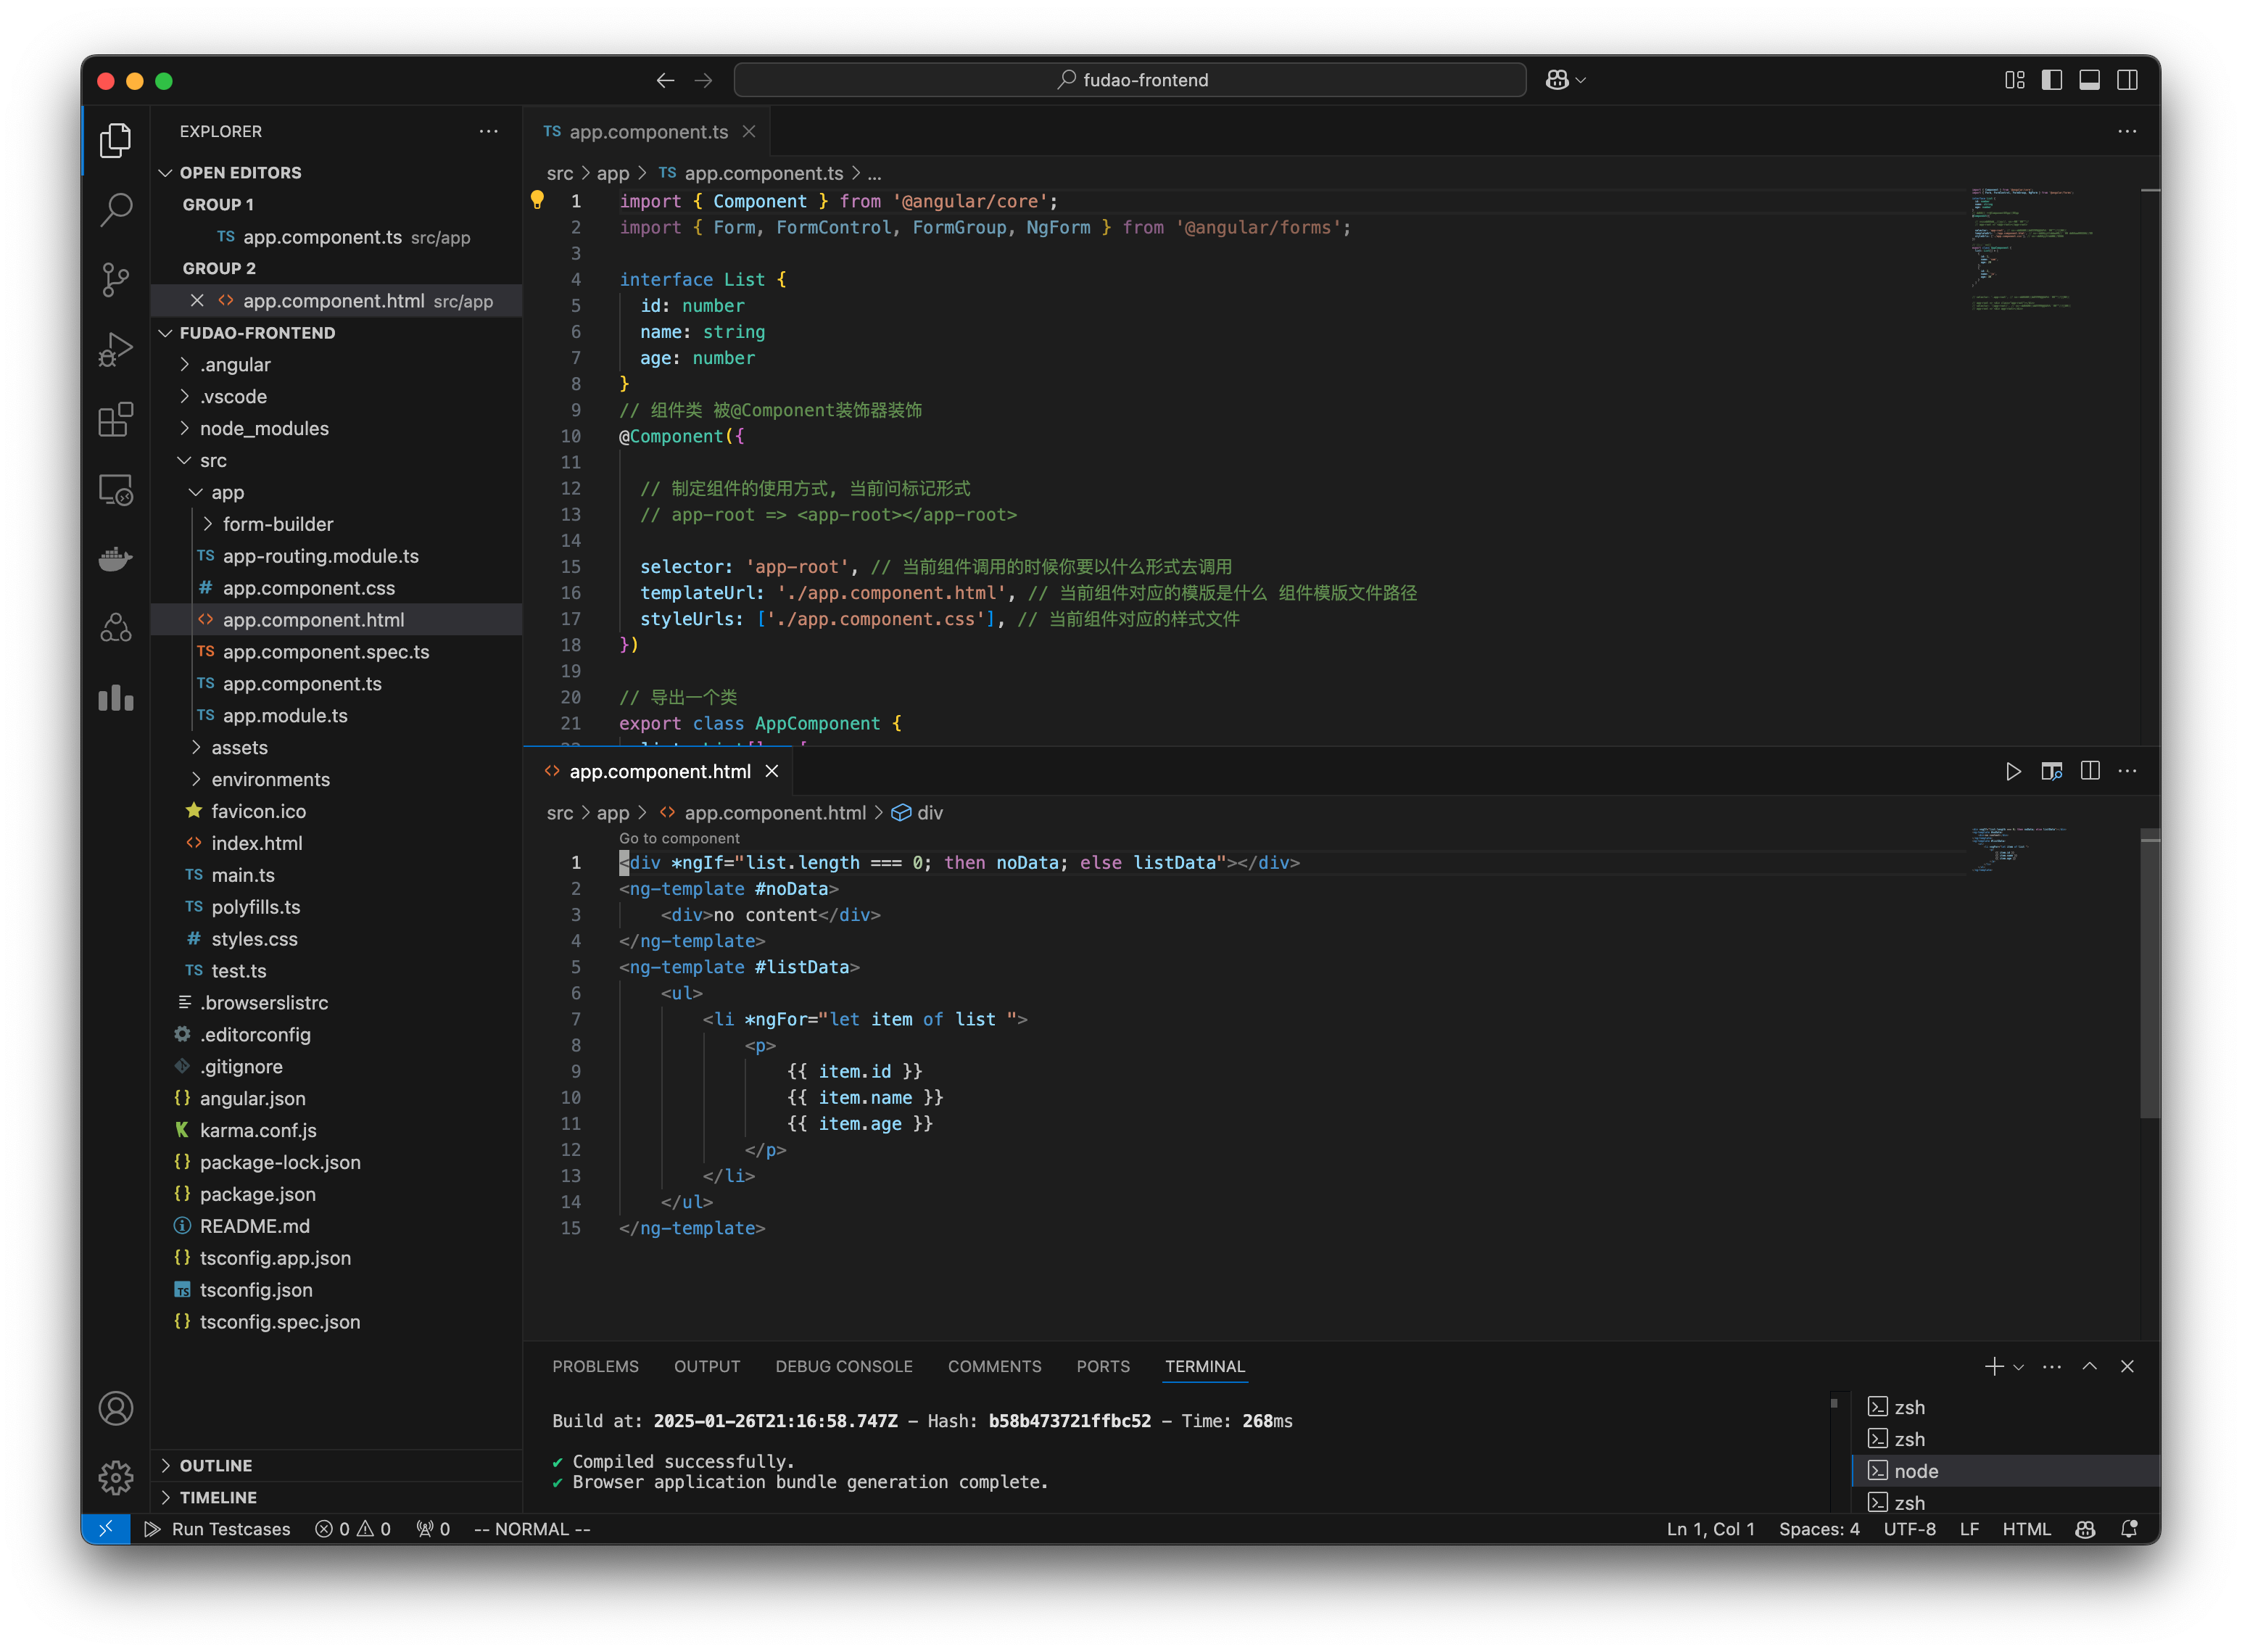
Task: Toggle the bottom panel visibility
Action: point(2090,80)
